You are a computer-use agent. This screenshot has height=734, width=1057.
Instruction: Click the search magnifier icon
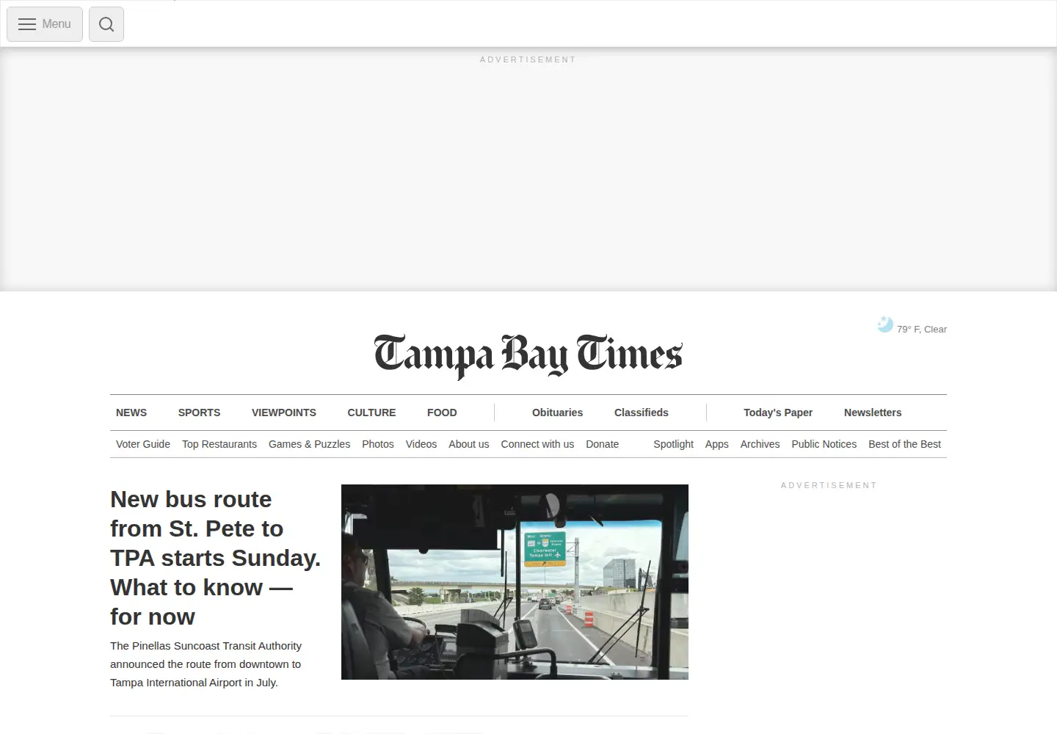[106, 24]
